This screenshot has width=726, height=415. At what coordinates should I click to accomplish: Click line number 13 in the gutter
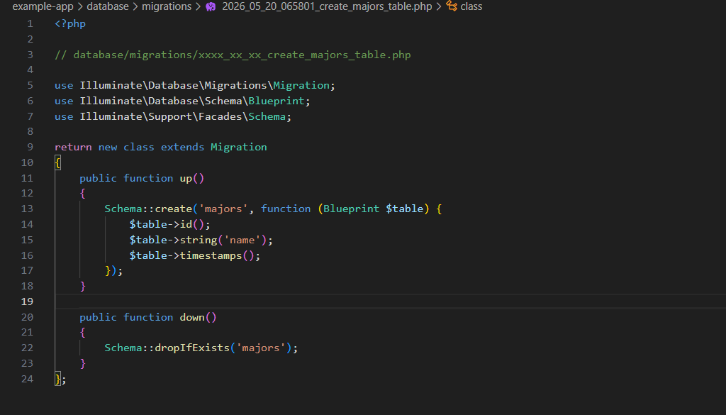pyautogui.click(x=28, y=209)
